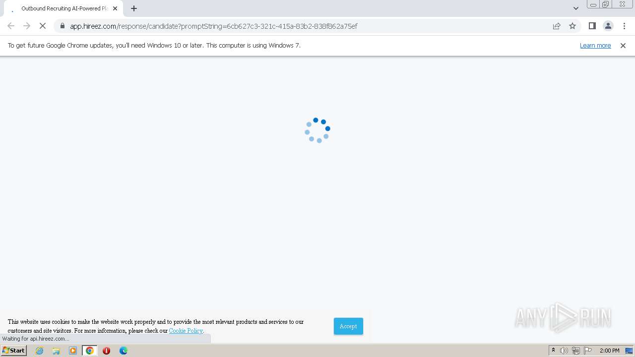Restore down the Chrome window
Viewport: 635px width, 357px height.
tap(606, 4)
